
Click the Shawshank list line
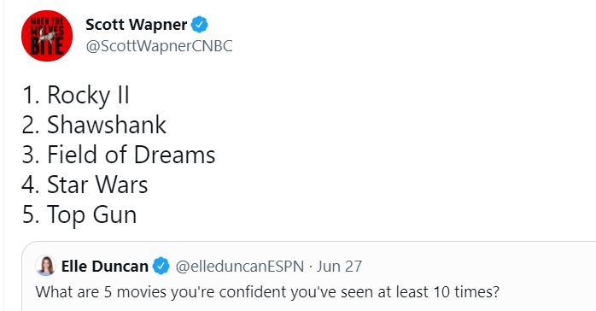[94, 125]
